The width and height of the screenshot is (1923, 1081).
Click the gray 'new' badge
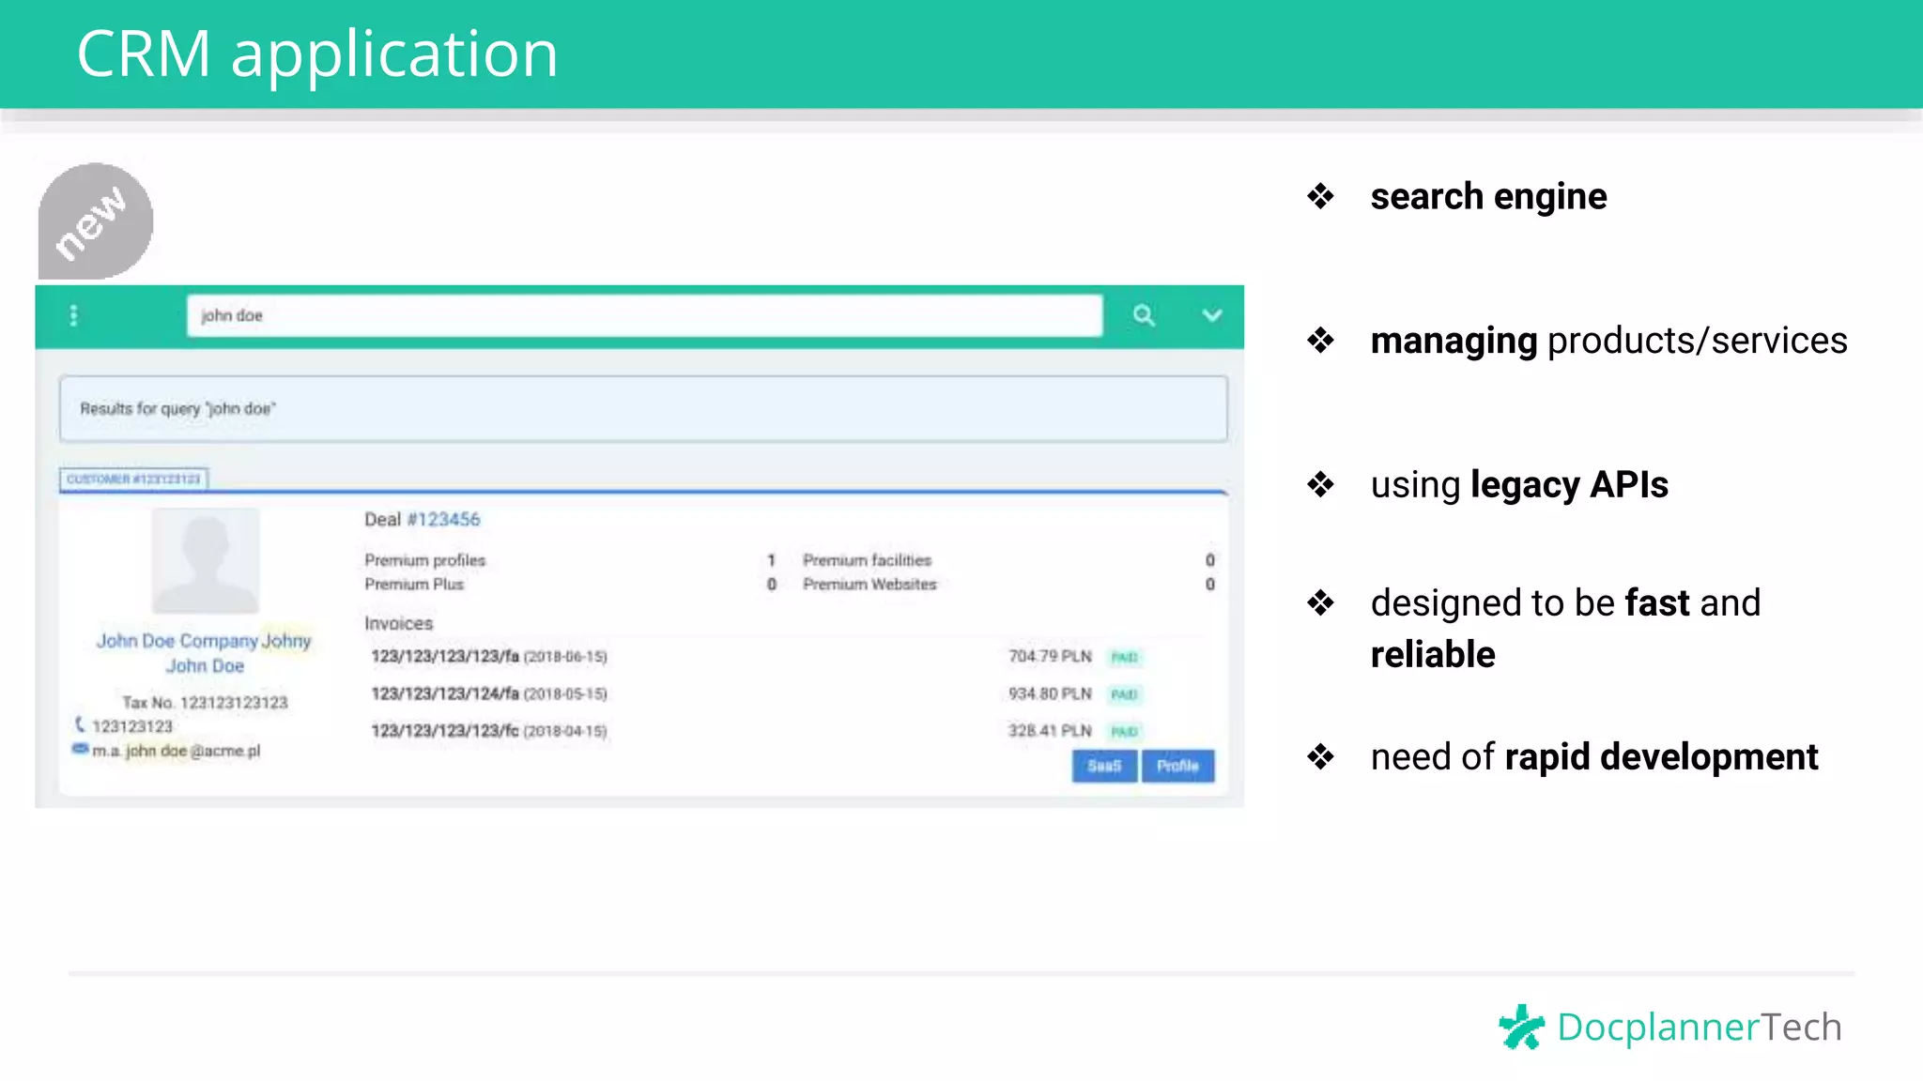pyautogui.click(x=95, y=221)
